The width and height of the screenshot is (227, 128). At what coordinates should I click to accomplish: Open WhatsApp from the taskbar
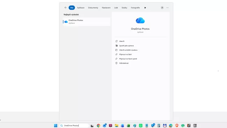[x=141, y=126]
